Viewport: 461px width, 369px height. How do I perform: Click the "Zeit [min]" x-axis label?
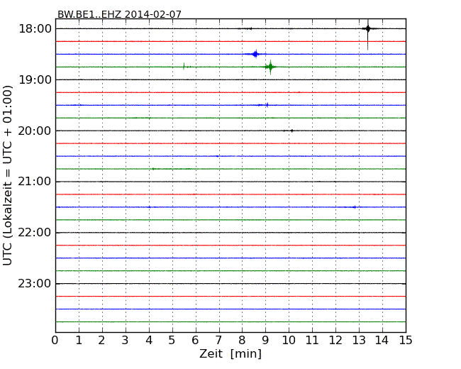[x=230, y=353]
